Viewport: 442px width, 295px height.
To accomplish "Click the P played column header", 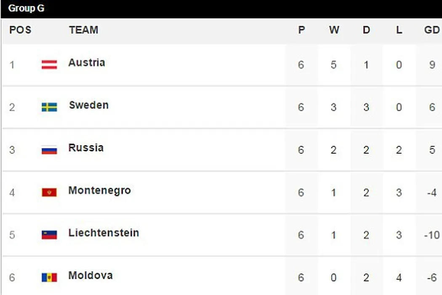I will click(301, 30).
